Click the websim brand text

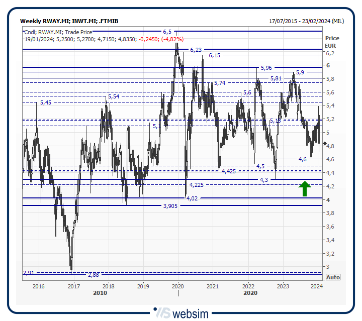191,313
